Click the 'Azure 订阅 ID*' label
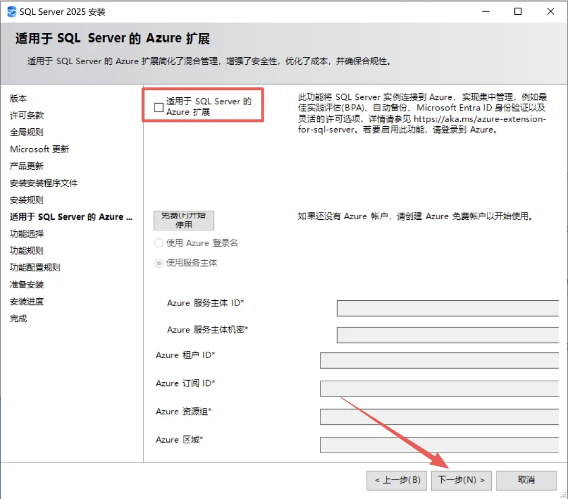The height and width of the screenshot is (499, 568). (x=186, y=383)
